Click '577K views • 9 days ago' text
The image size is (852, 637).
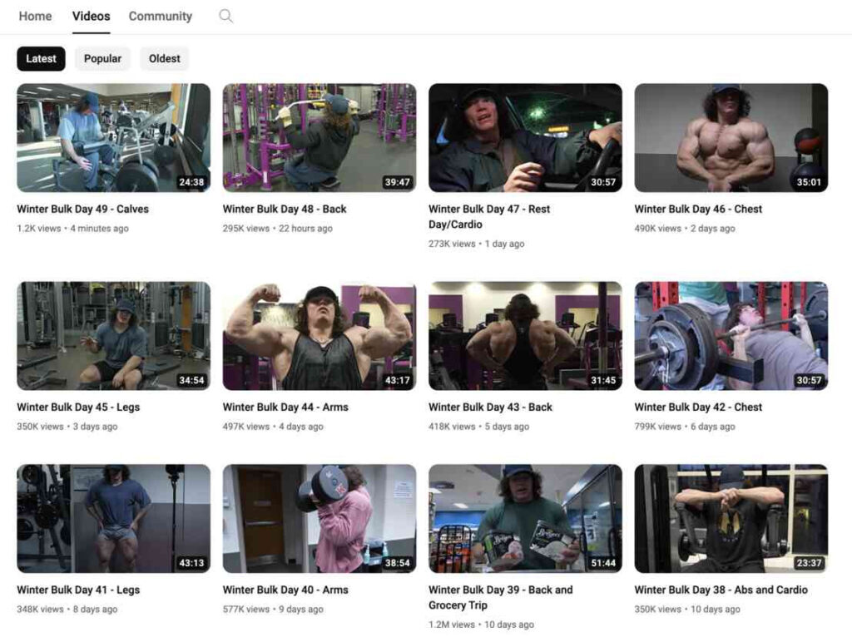273,610
